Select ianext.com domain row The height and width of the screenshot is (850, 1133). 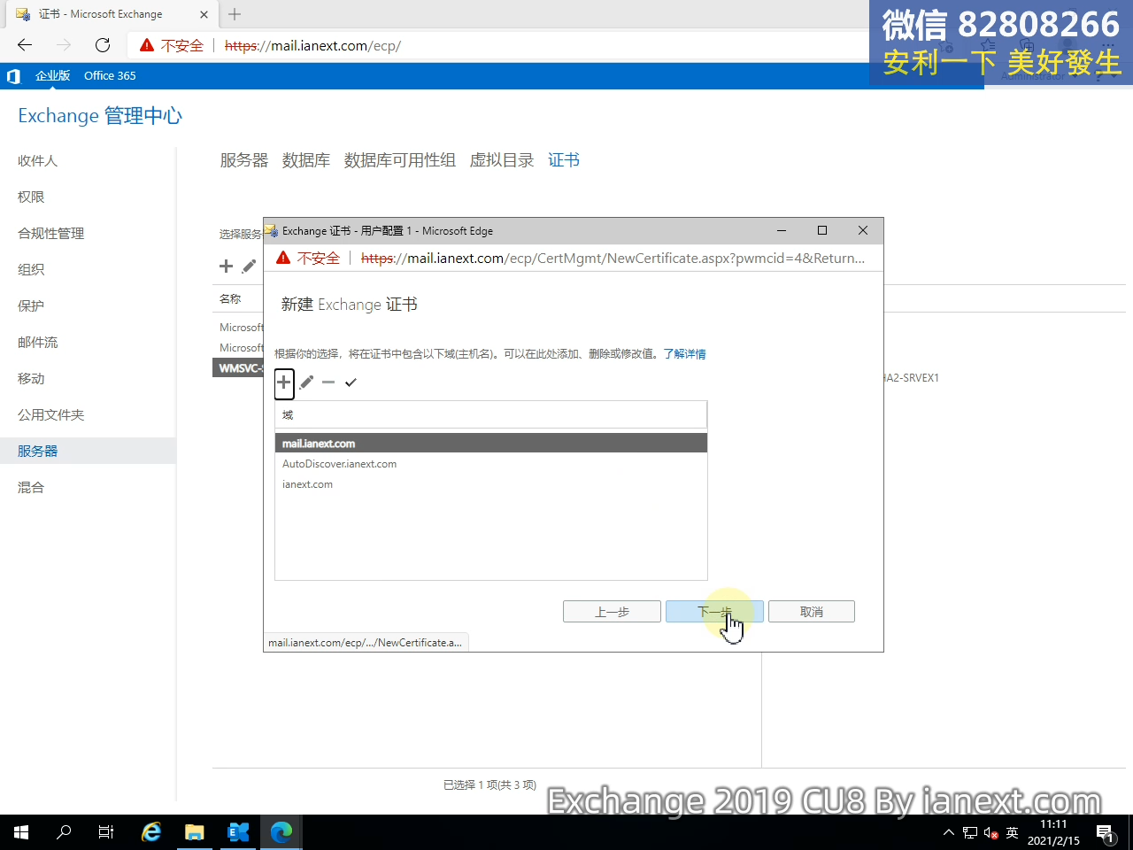click(x=491, y=484)
